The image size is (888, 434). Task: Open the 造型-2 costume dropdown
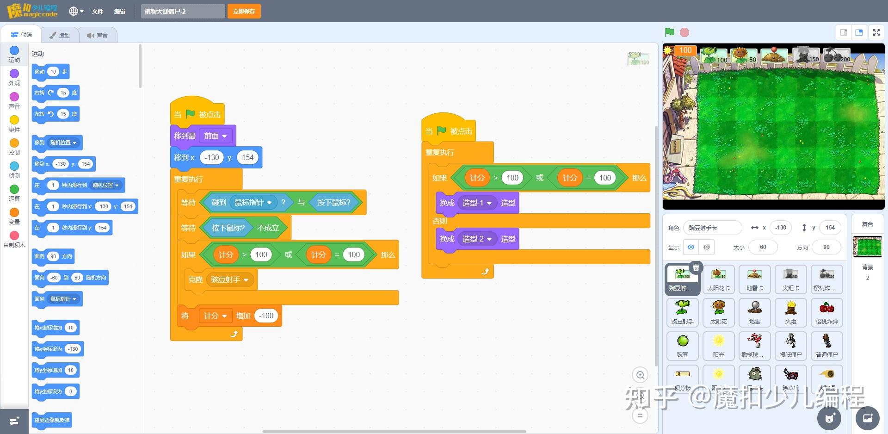point(477,239)
